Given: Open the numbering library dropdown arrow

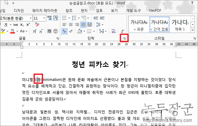Looking at the screenshot, I should coord(79,18).
